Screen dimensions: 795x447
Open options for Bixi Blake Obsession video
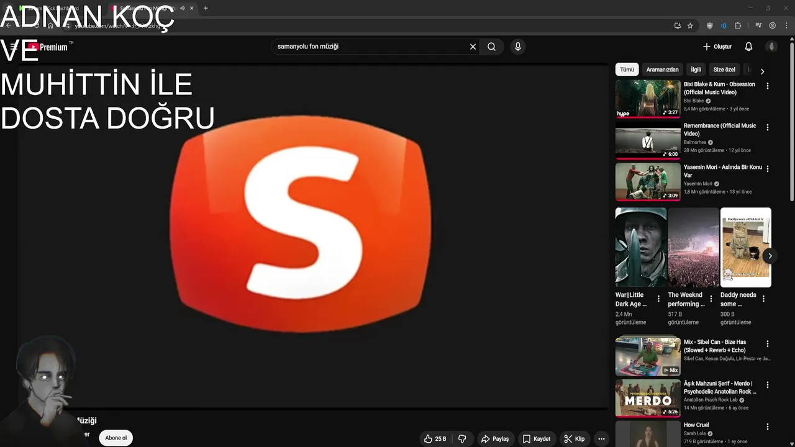(768, 86)
